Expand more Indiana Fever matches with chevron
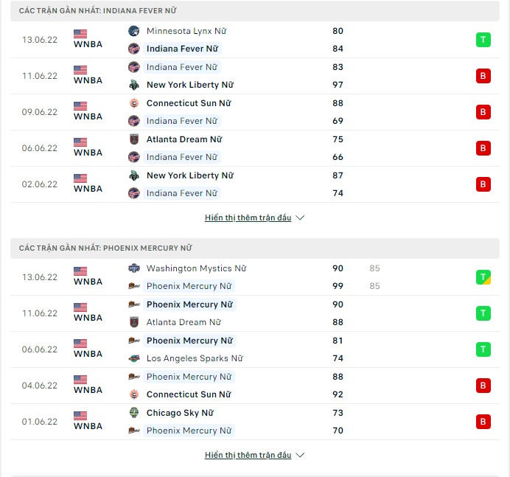The image size is (510, 477). coord(300,217)
